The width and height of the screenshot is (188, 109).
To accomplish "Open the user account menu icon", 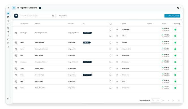I will click(179, 8).
